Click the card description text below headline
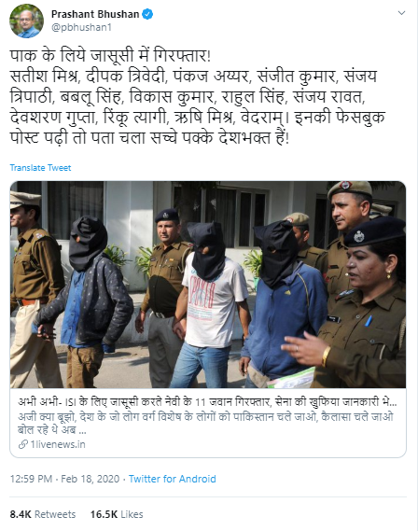The width and height of the screenshot is (418, 531). click(x=205, y=424)
